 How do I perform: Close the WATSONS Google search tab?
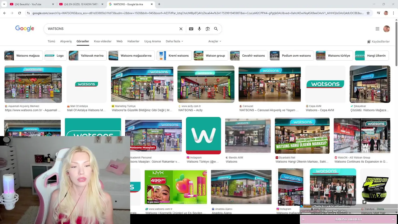[152, 4]
